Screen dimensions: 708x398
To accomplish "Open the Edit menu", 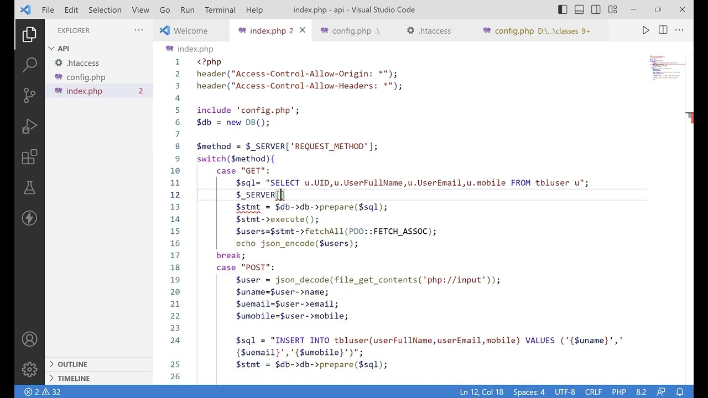I will 71,9.
